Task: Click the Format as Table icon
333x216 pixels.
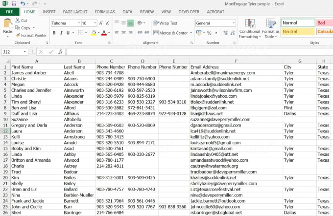Action: pos(270,29)
